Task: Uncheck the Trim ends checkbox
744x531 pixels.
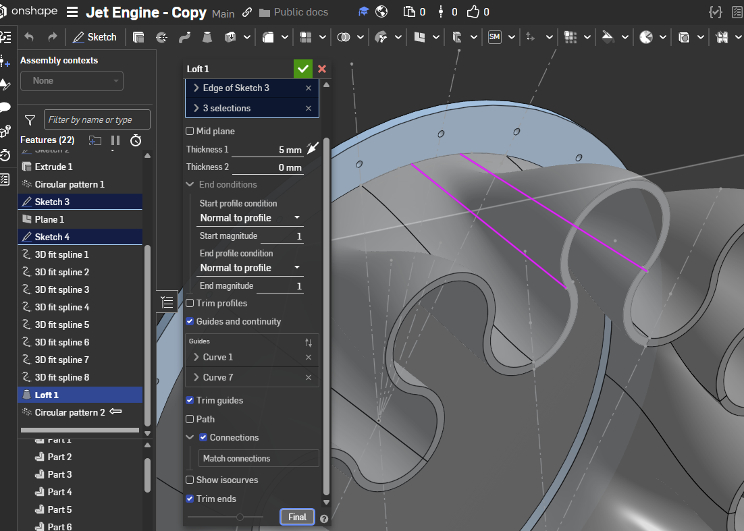Action: 190,499
